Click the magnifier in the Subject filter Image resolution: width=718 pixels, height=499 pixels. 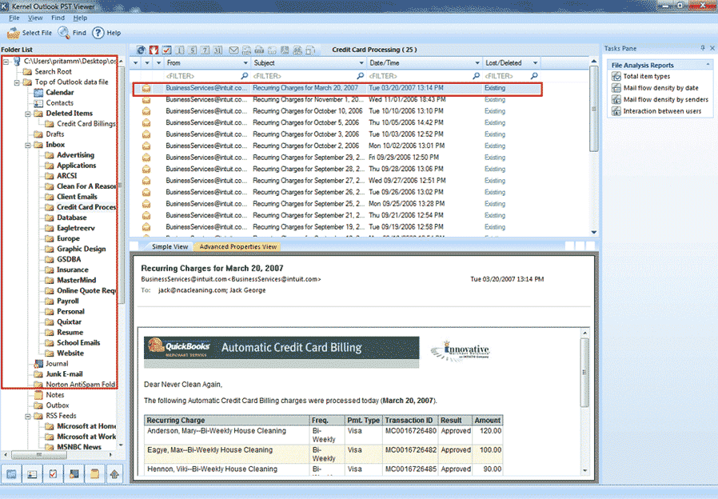tap(361, 76)
